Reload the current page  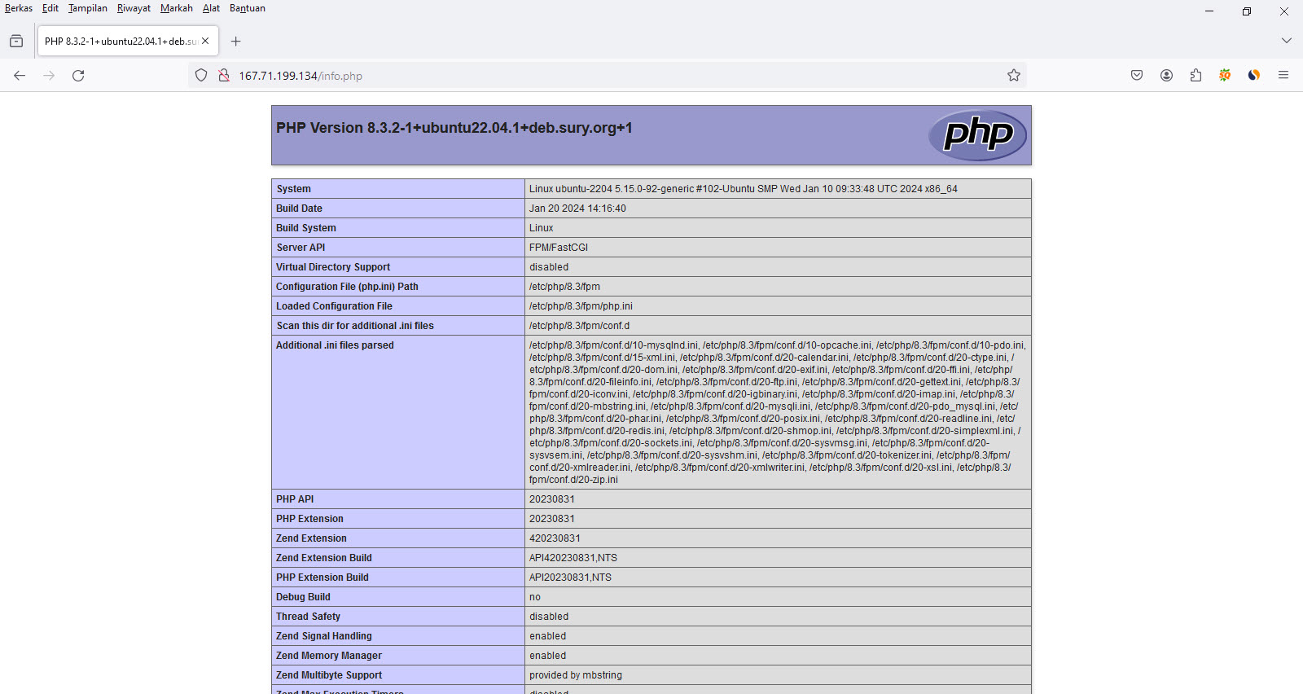tap(78, 76)
